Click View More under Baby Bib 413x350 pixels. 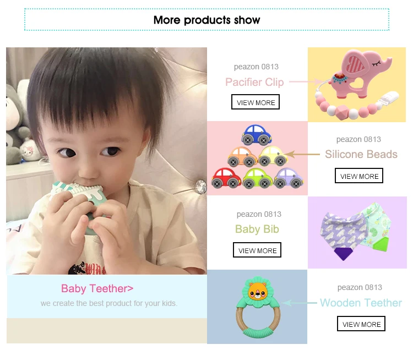pos(257,250)
